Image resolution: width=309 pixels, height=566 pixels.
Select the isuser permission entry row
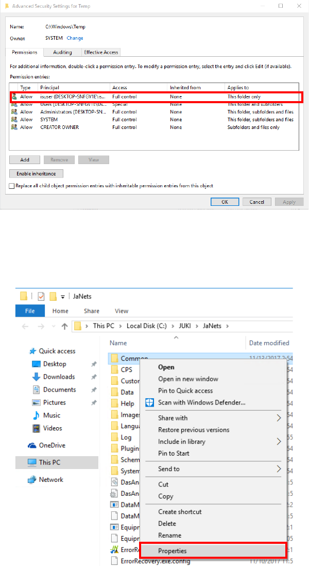(x=155, y=96)
